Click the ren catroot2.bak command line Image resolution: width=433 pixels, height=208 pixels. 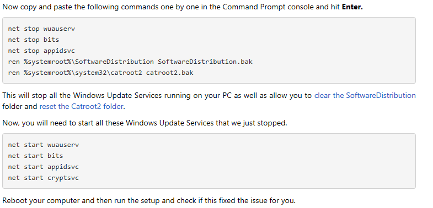100,73
